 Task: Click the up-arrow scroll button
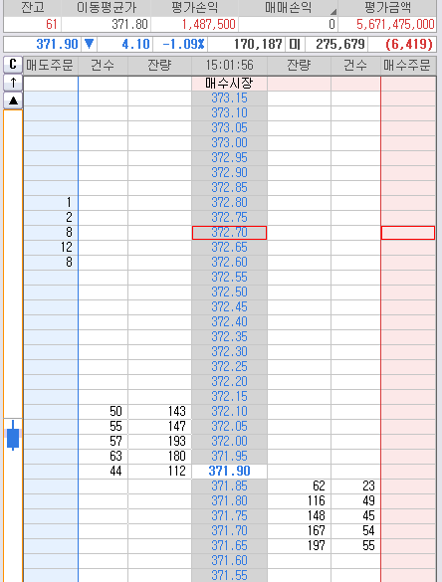[x=13, y=83]
